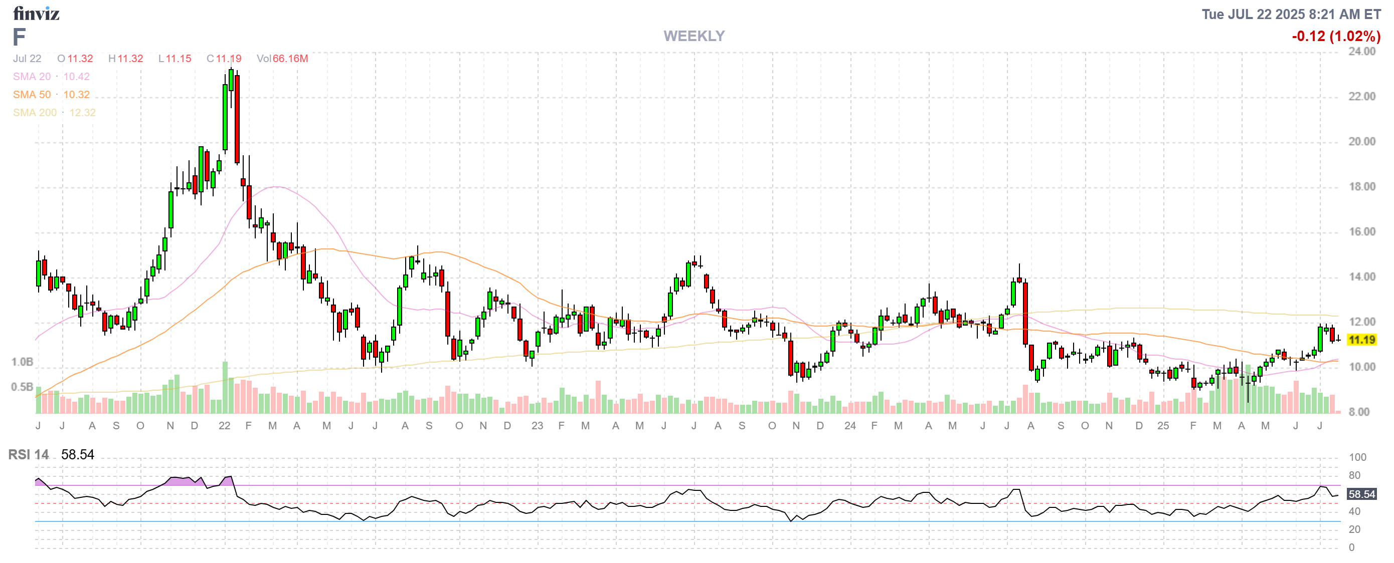
Task: Click the '24' year marker on time axis
Action: (849, 426)
